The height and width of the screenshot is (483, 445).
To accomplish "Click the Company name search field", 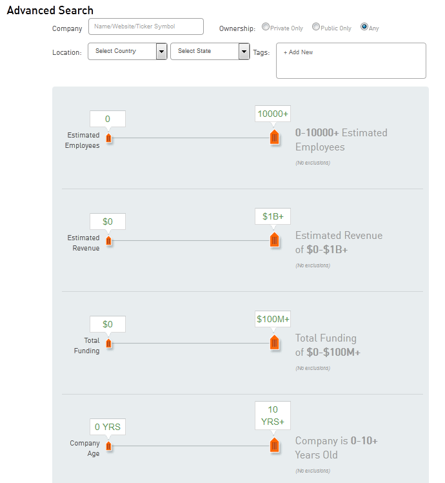I will (146, 26).
